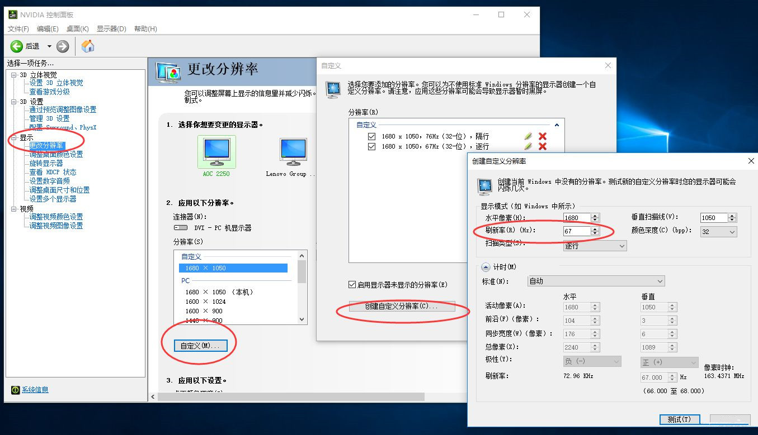Click the 测试(T) button

click(679, 419)
